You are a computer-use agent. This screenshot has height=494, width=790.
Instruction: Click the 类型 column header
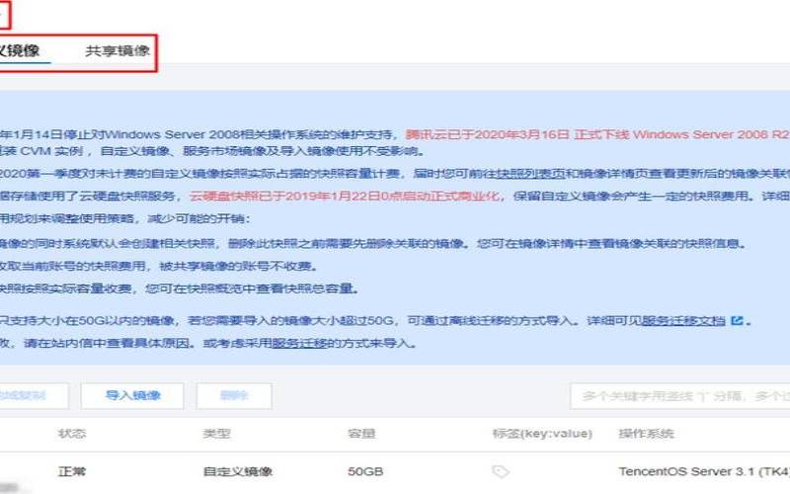[x=216, y=434]
